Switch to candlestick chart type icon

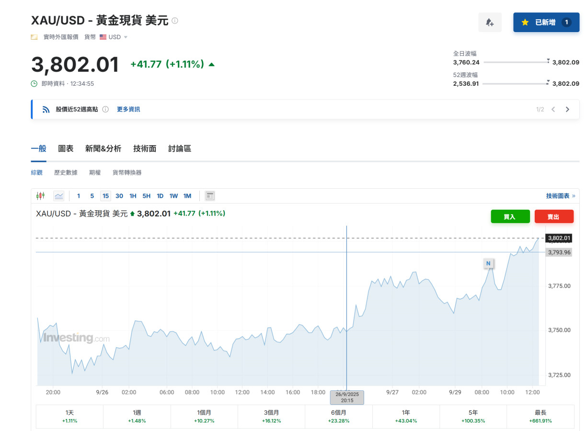[40, 195]
